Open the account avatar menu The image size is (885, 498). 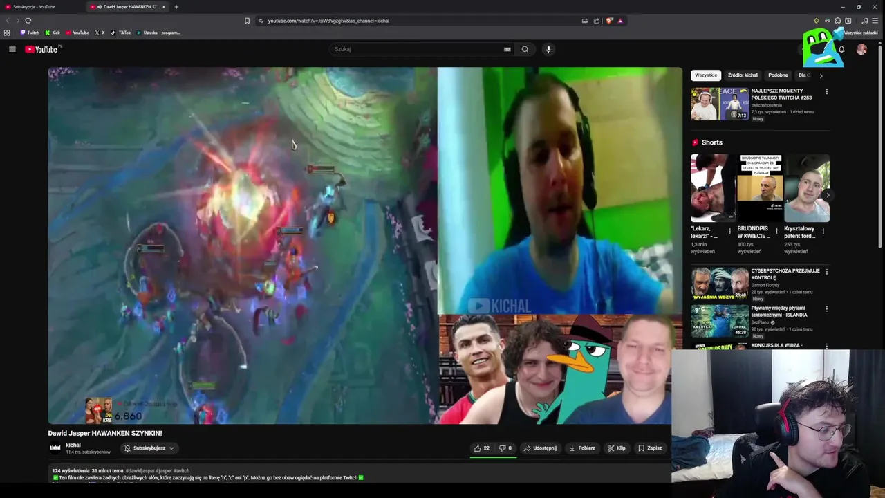(861, 49)
